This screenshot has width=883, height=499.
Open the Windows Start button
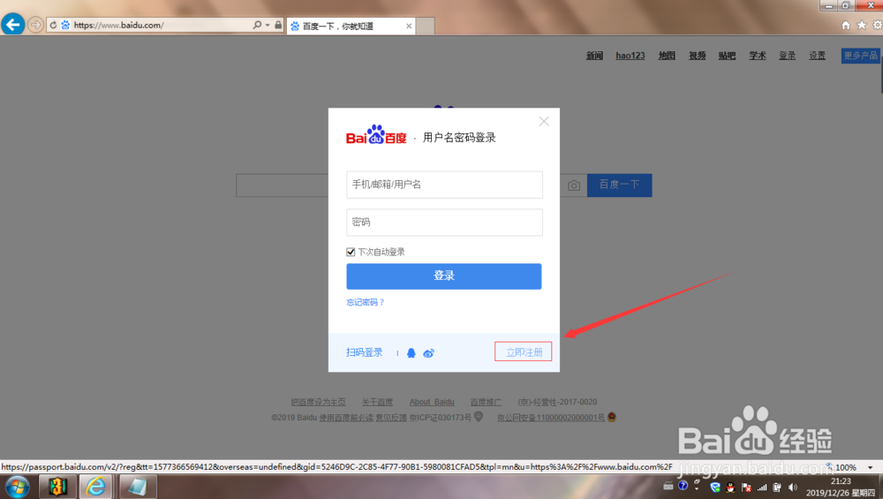[x=17, y=487]
